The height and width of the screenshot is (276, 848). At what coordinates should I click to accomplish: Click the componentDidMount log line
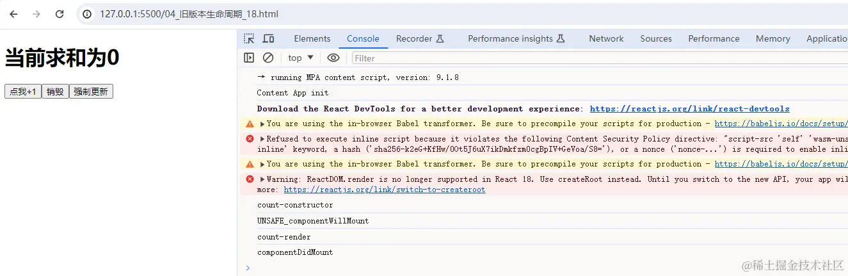pos(295,252)
